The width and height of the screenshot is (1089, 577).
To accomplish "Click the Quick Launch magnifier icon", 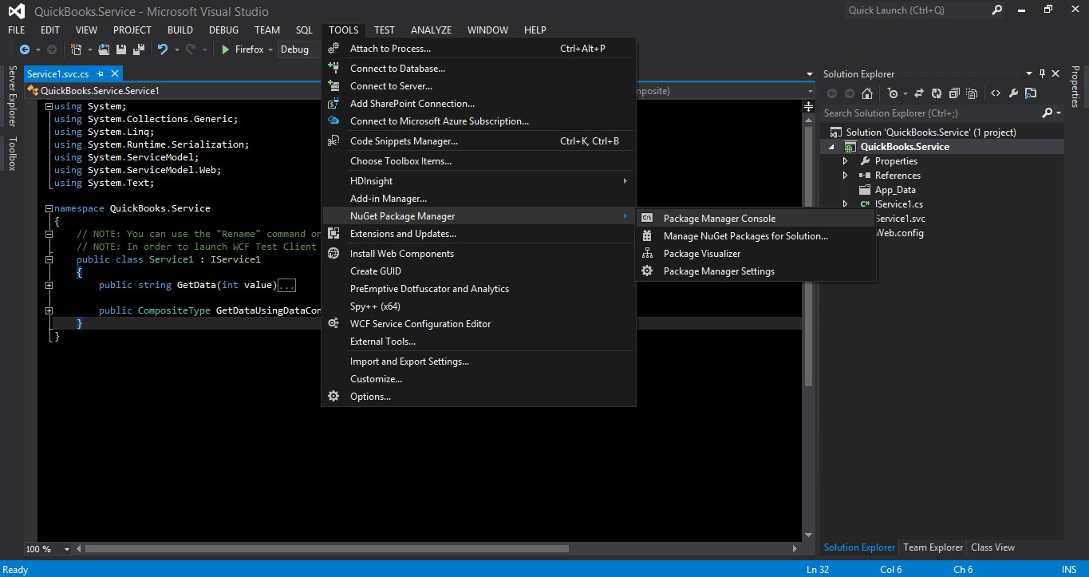I will pos(997,10).
